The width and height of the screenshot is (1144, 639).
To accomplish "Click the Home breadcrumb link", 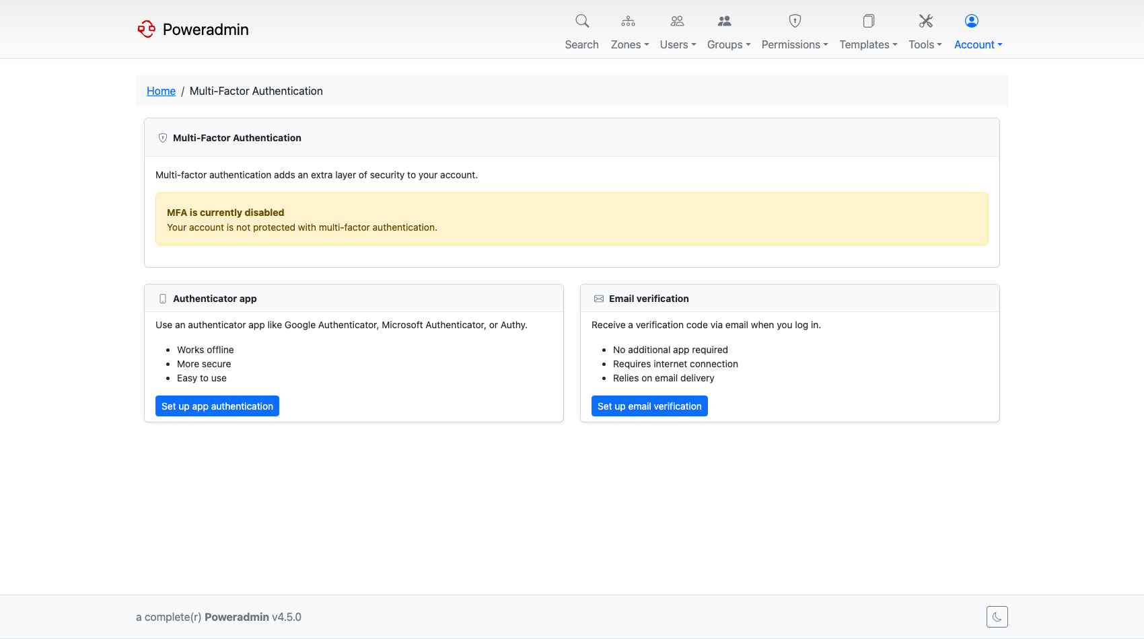I will coord(161,91).
